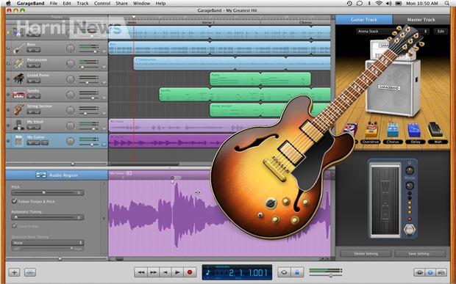Open the Track menu
456x284 pixels.
(82, 4)
